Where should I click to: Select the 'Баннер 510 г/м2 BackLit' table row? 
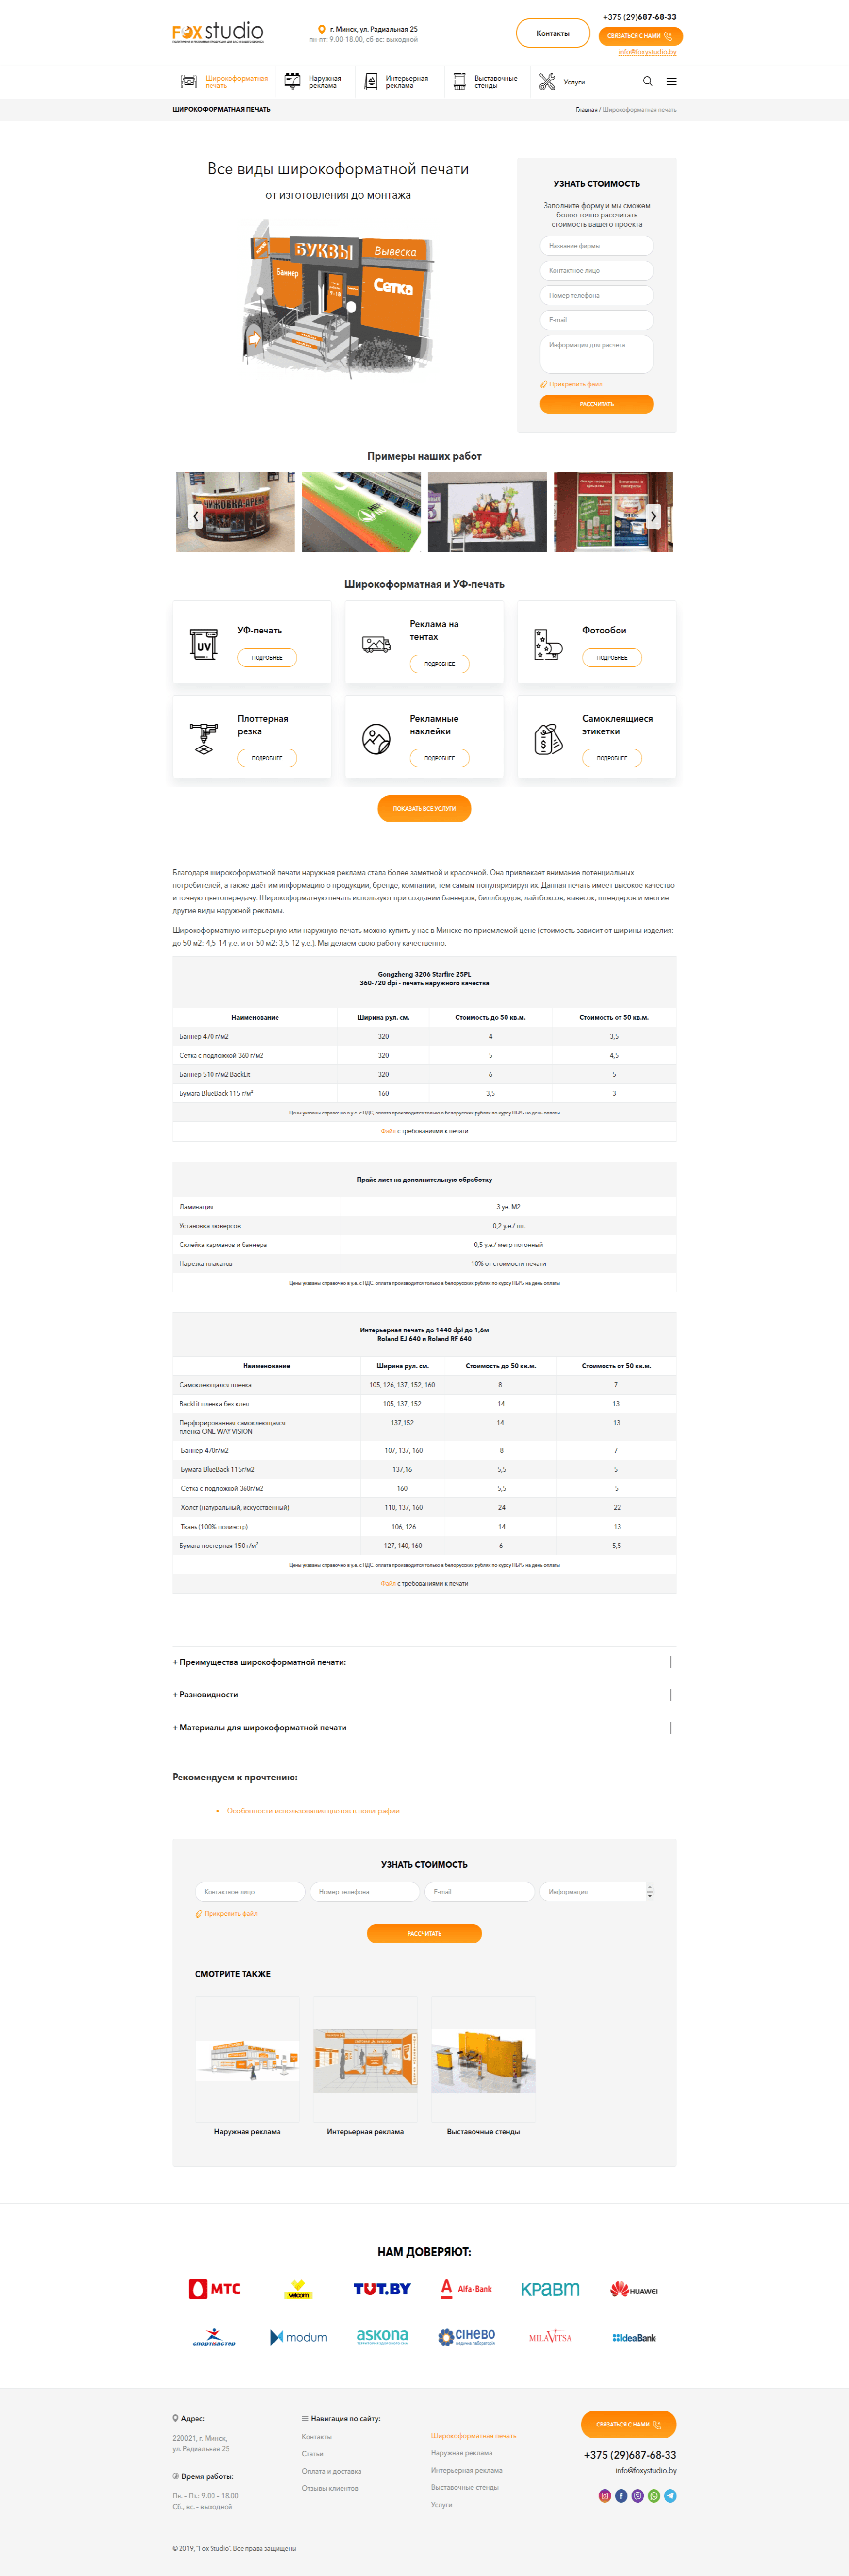[x=424, y=1074]
